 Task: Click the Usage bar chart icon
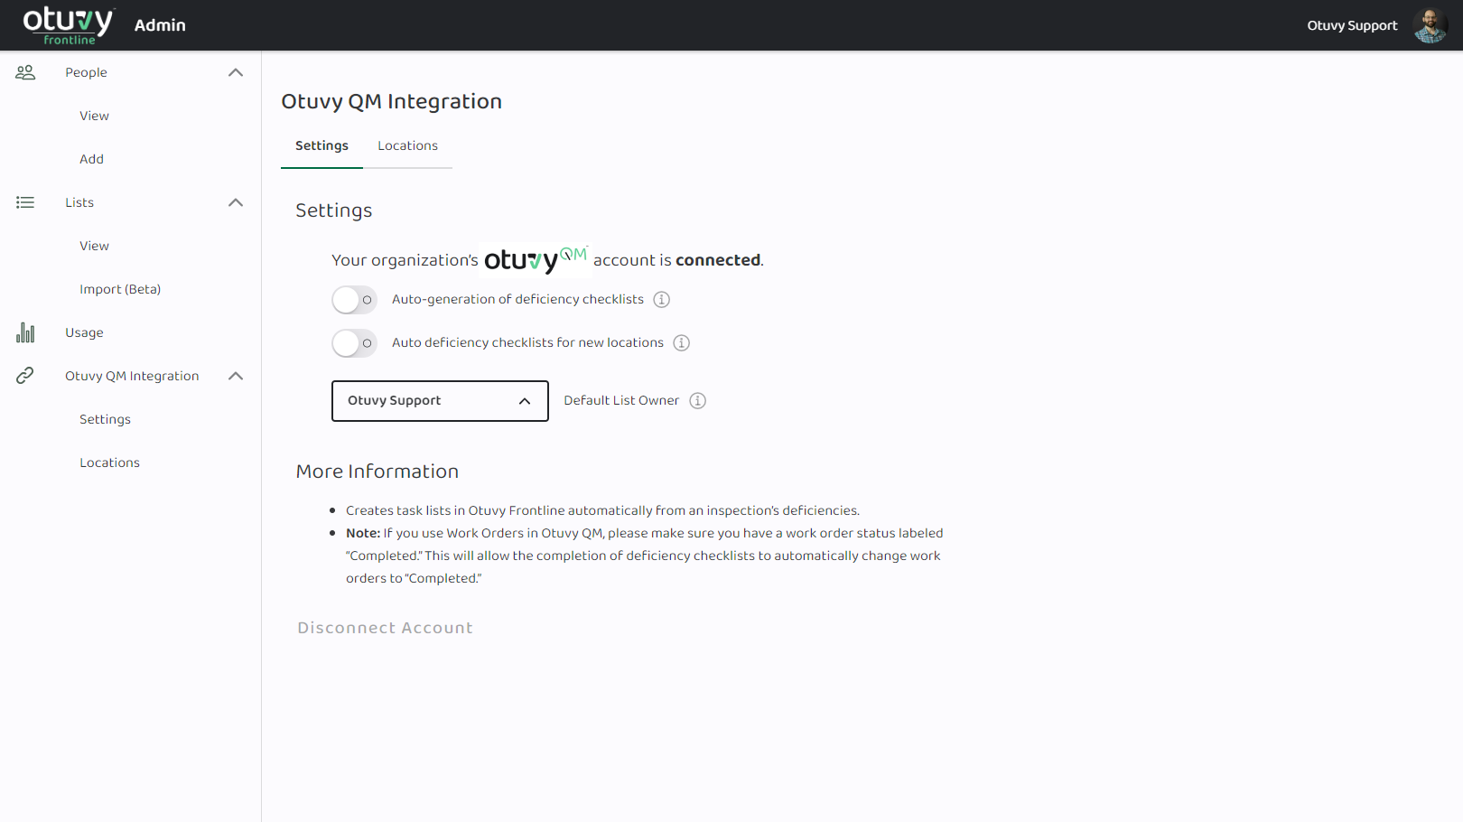click(25, 332)
